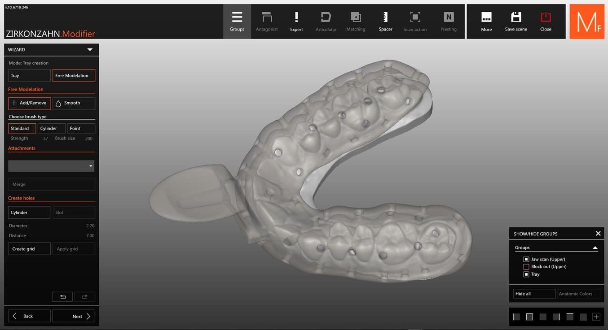608x330 pixels.
Task: Open the Spacer tool
Action: 385,22
